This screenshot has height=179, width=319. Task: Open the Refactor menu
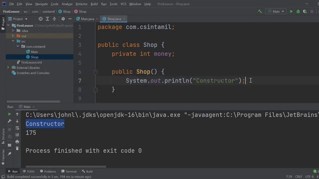tap(81, 4)
